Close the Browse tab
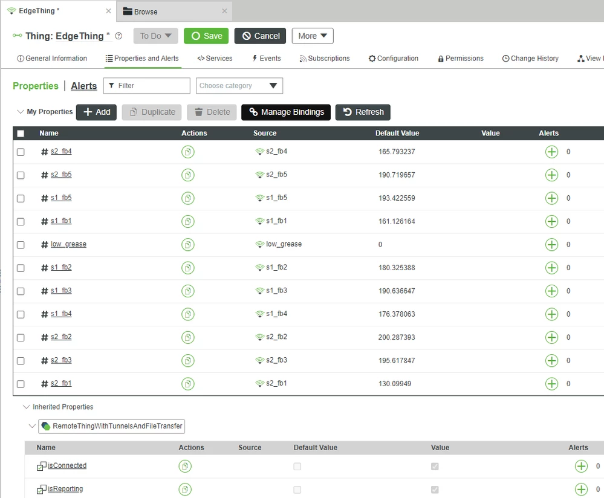 [224, 11]
